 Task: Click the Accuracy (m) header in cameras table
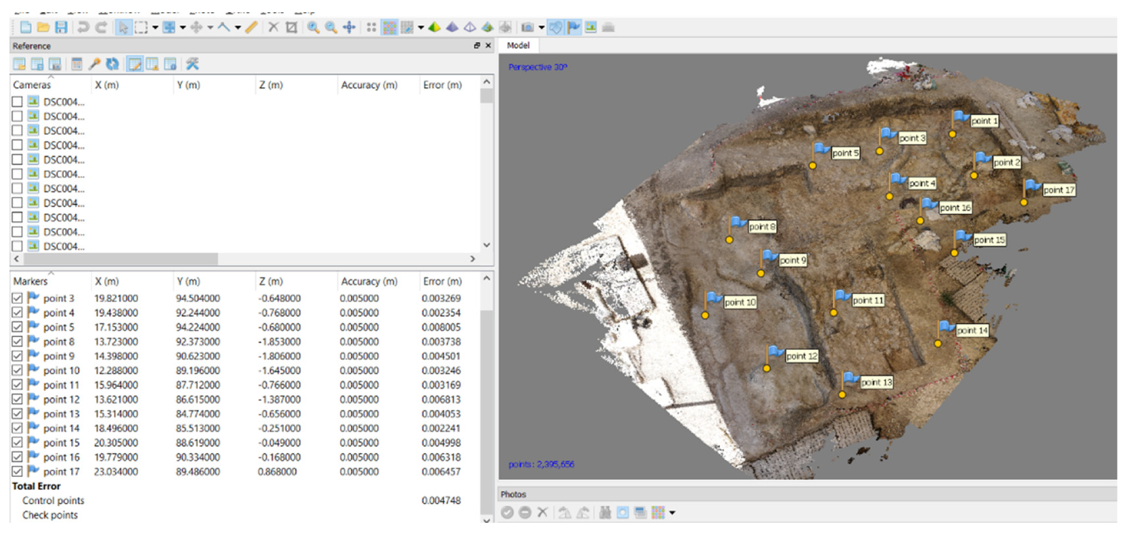tap(369, 85)
